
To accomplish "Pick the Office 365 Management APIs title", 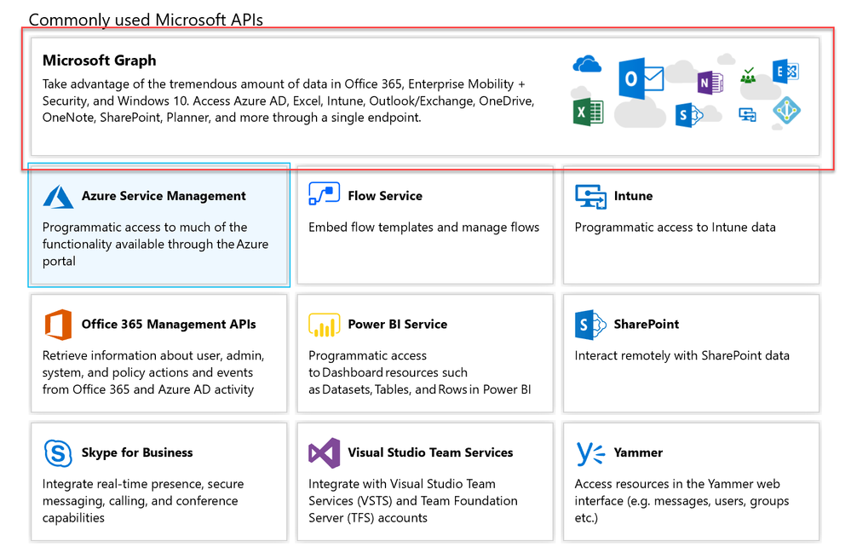I will (x=169, y=325).
